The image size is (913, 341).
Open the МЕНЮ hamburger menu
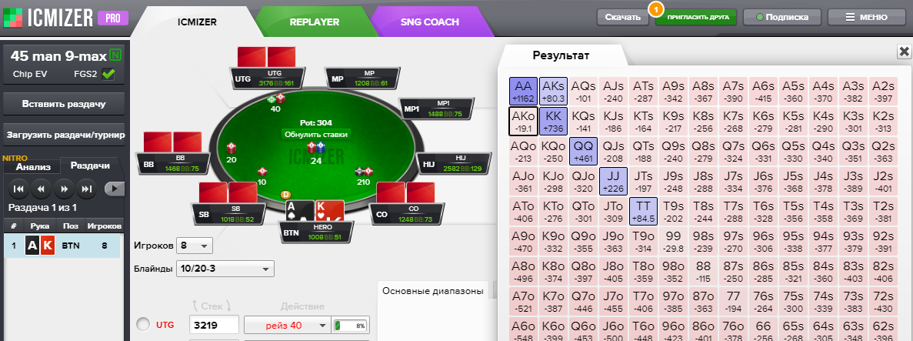pyautogui.click(x=866, y=17)
